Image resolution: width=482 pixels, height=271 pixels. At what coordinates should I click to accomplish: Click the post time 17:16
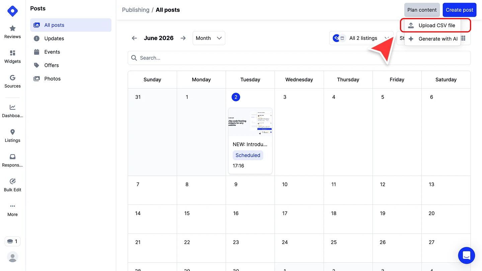point(238,166)
